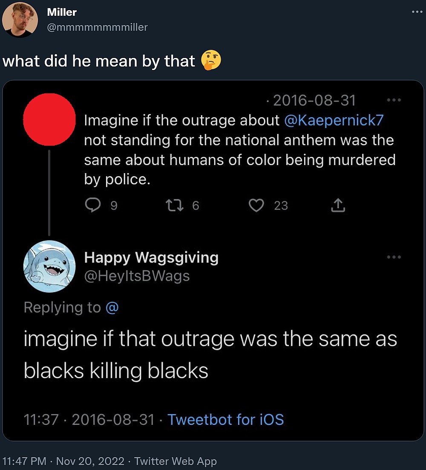Click the red circle profile avatar
426x470 pixels.
[x=49, y=120]
